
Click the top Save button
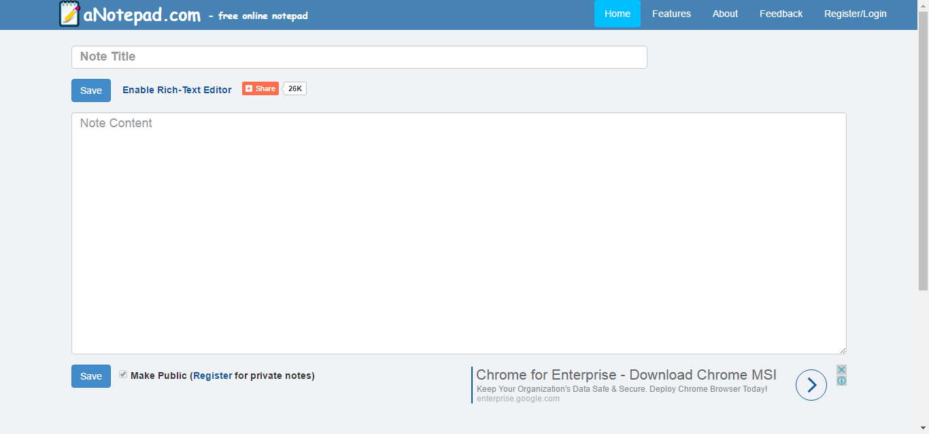coord(90,90)
